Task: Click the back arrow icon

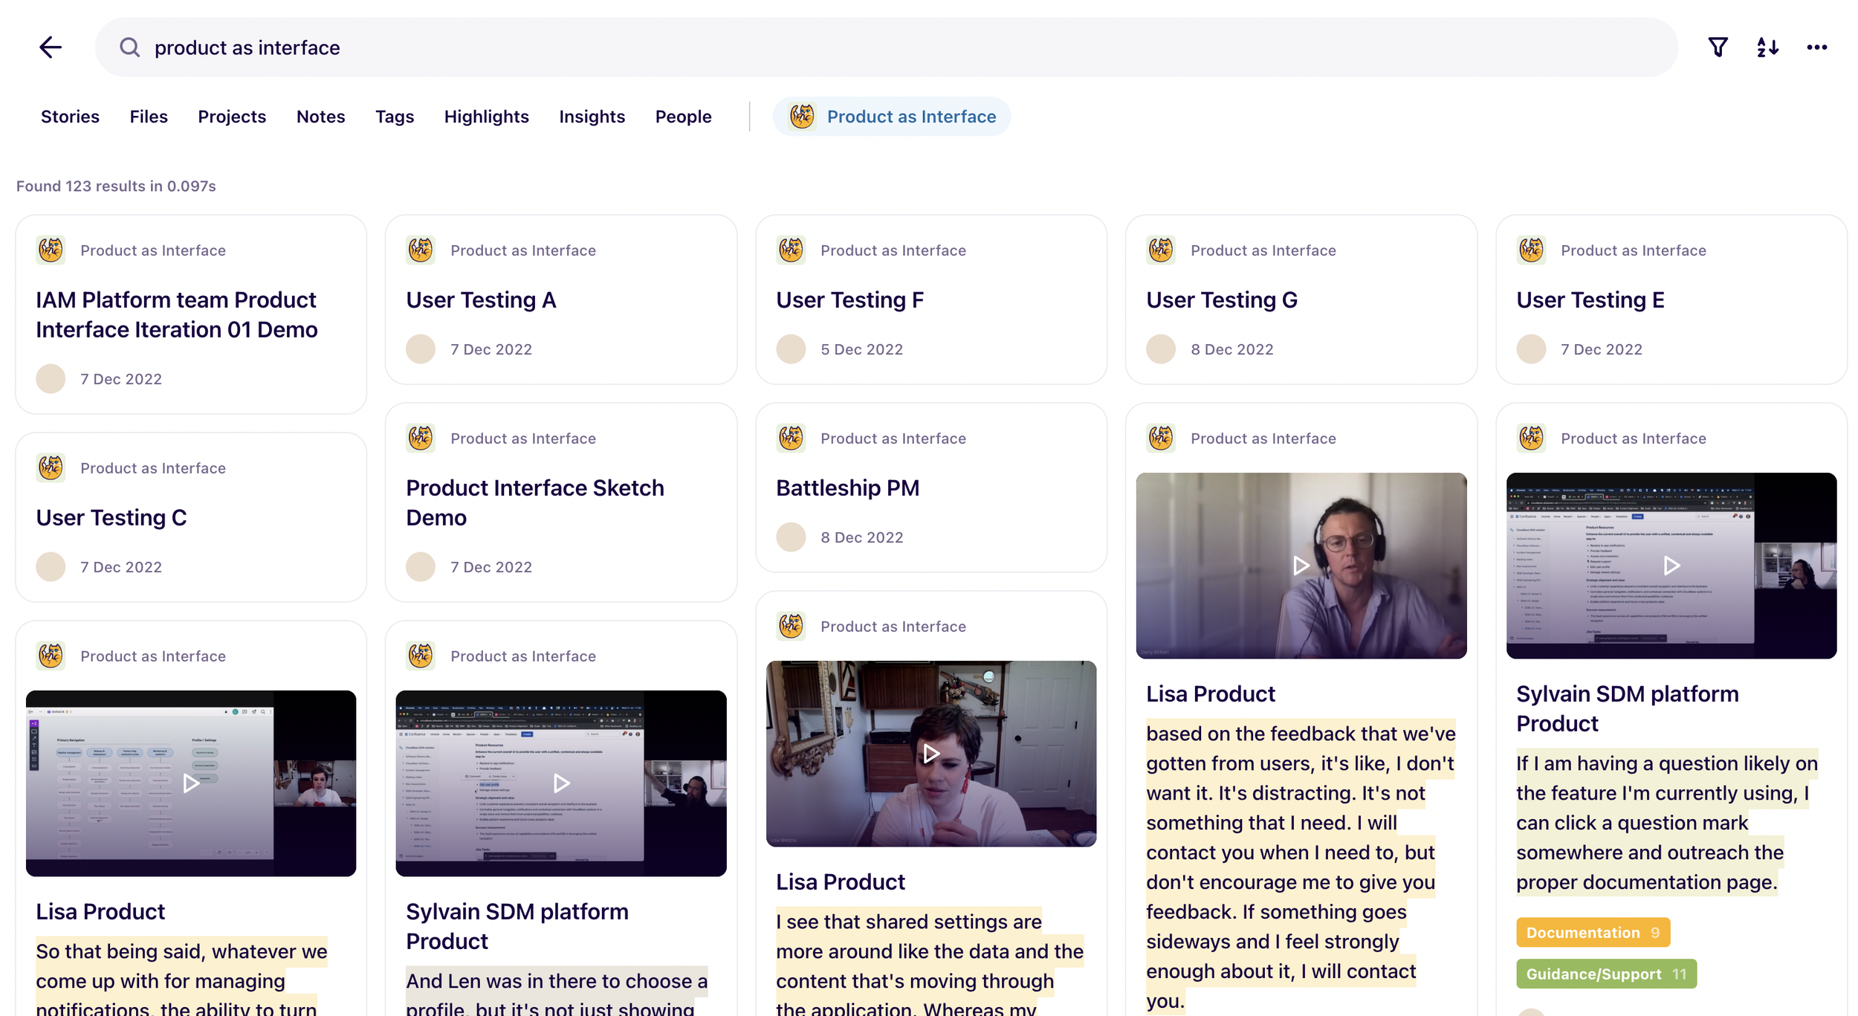Action: [x=50, y=48]
